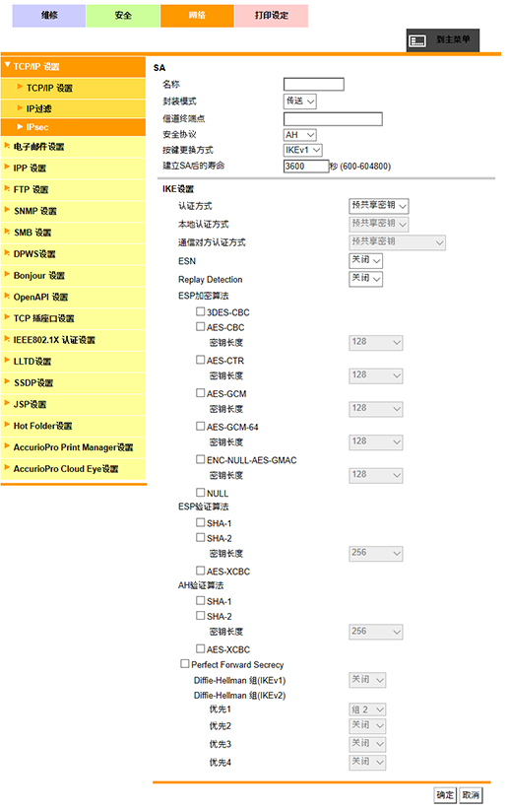Click the 确定 button

[445, 795]
